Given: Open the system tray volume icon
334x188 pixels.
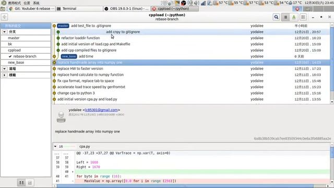Looking at the screenshot, I should (x=196, y=3).
